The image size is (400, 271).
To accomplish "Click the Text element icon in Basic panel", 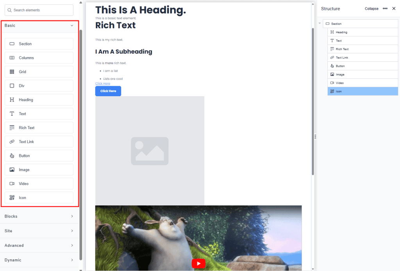I will pyautogui.click(x=12, y=114).
